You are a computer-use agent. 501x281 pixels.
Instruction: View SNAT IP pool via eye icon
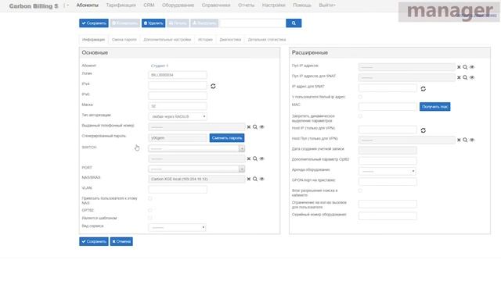tap(472, 78)
